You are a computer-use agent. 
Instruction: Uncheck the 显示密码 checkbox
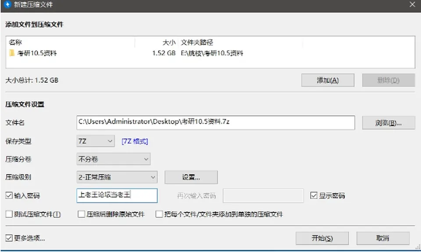pyautogui.click(x=314, y=195)
